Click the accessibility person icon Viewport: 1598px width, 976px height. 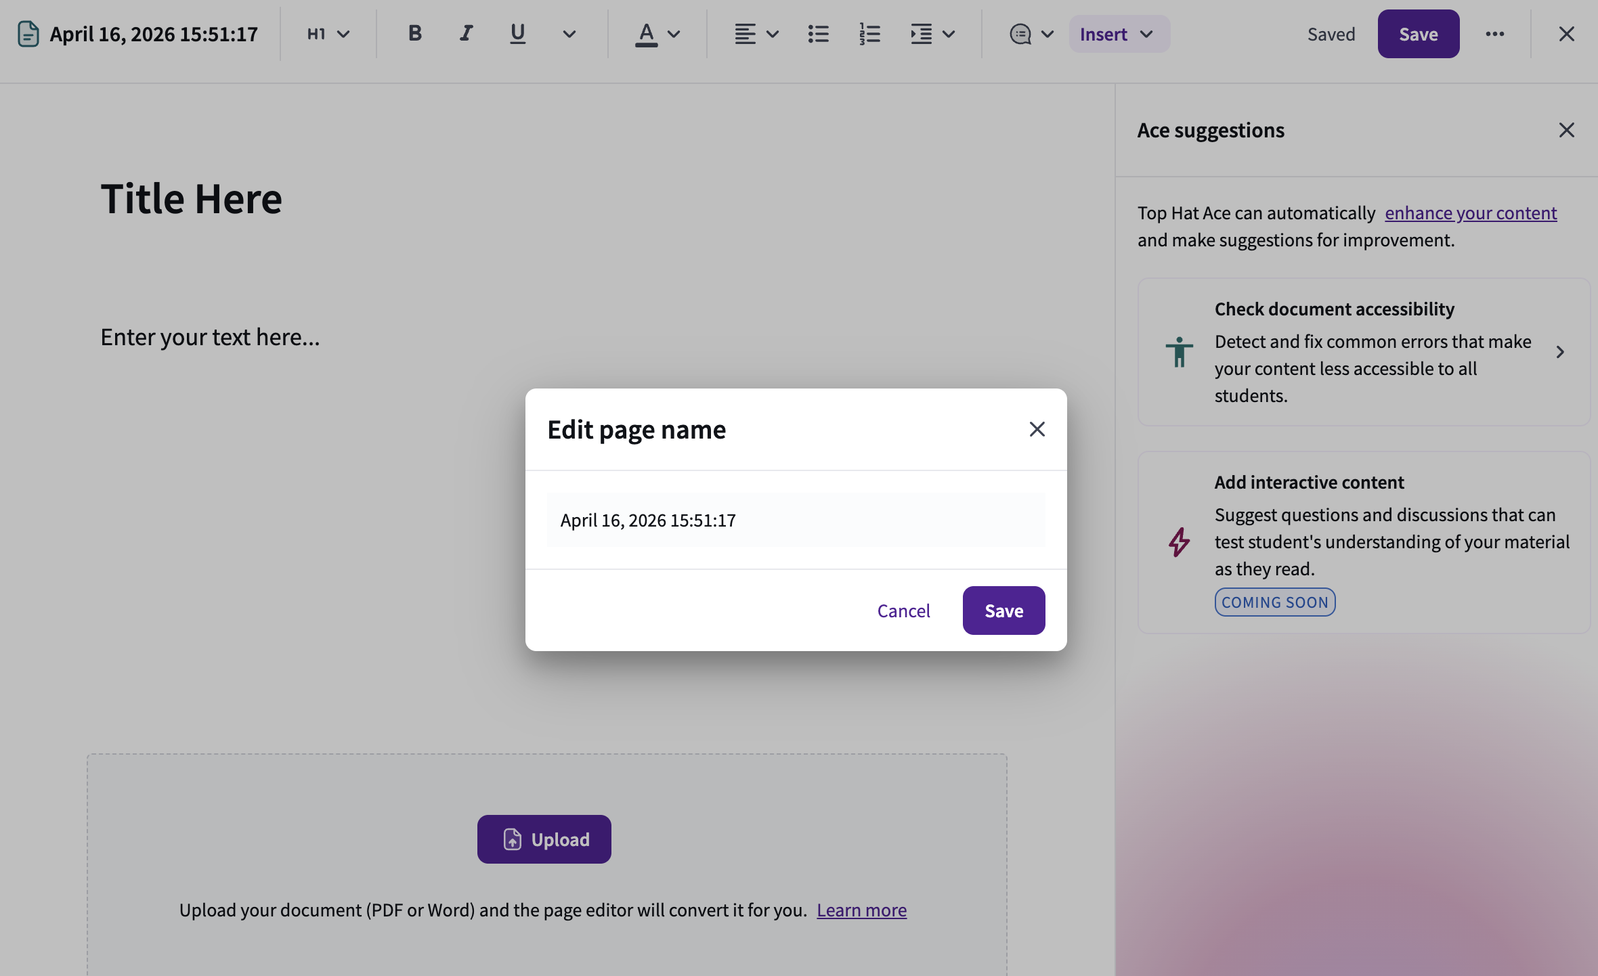coord(1179,352)
